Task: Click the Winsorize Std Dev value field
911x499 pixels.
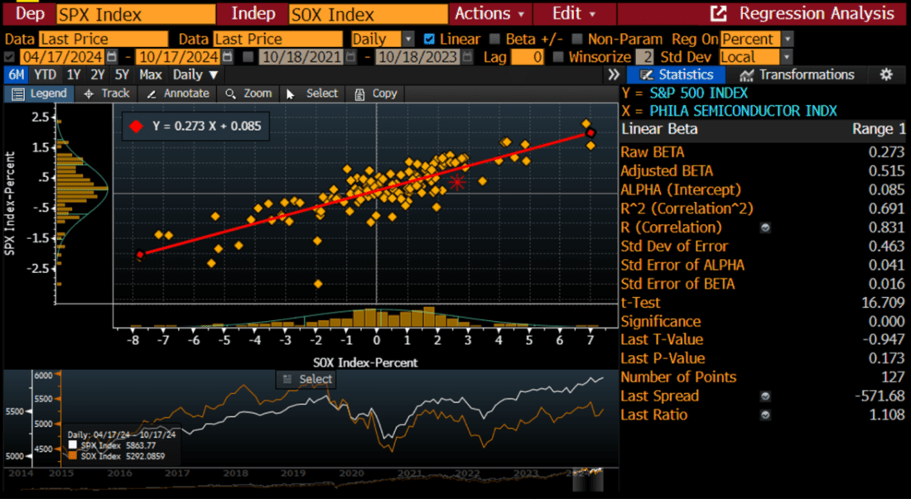Action: [644, 57]
